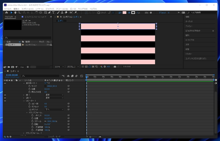Click the pink fill color swatch
The width and height of the screenshot is (220, 141).
(x=124, y=13)
